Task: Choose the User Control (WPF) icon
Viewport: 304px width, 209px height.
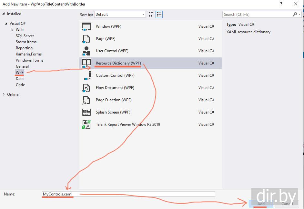Action: (x=86, y=51)
